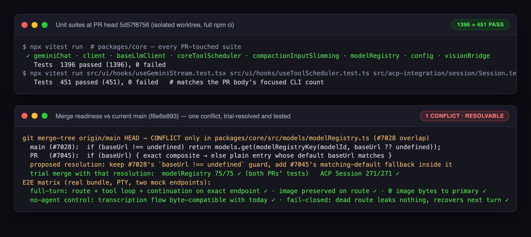Click the 'visionBridge' suite name
This screenshot has width=531, height=237.
(x=467, y=56)
